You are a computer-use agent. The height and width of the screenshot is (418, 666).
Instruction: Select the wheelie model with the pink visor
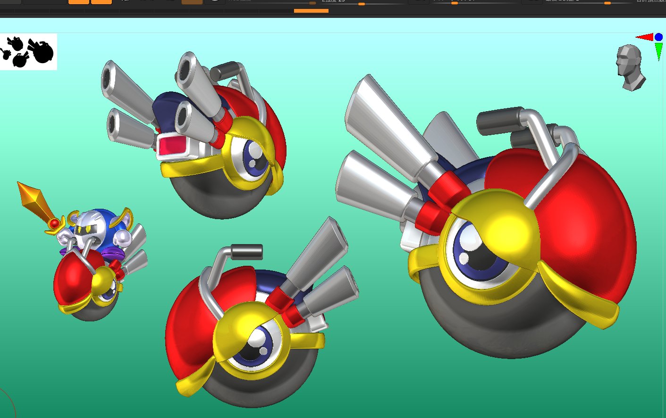pyautogui.click(x=194, y=136)
